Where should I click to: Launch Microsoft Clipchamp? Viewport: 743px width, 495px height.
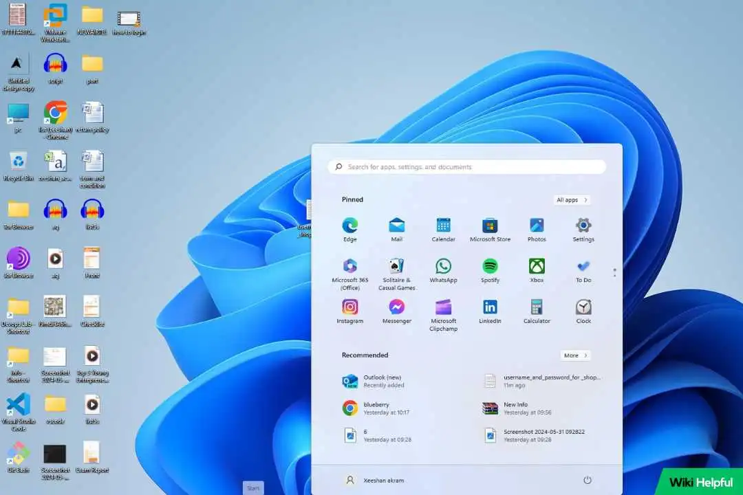(443, 315)
